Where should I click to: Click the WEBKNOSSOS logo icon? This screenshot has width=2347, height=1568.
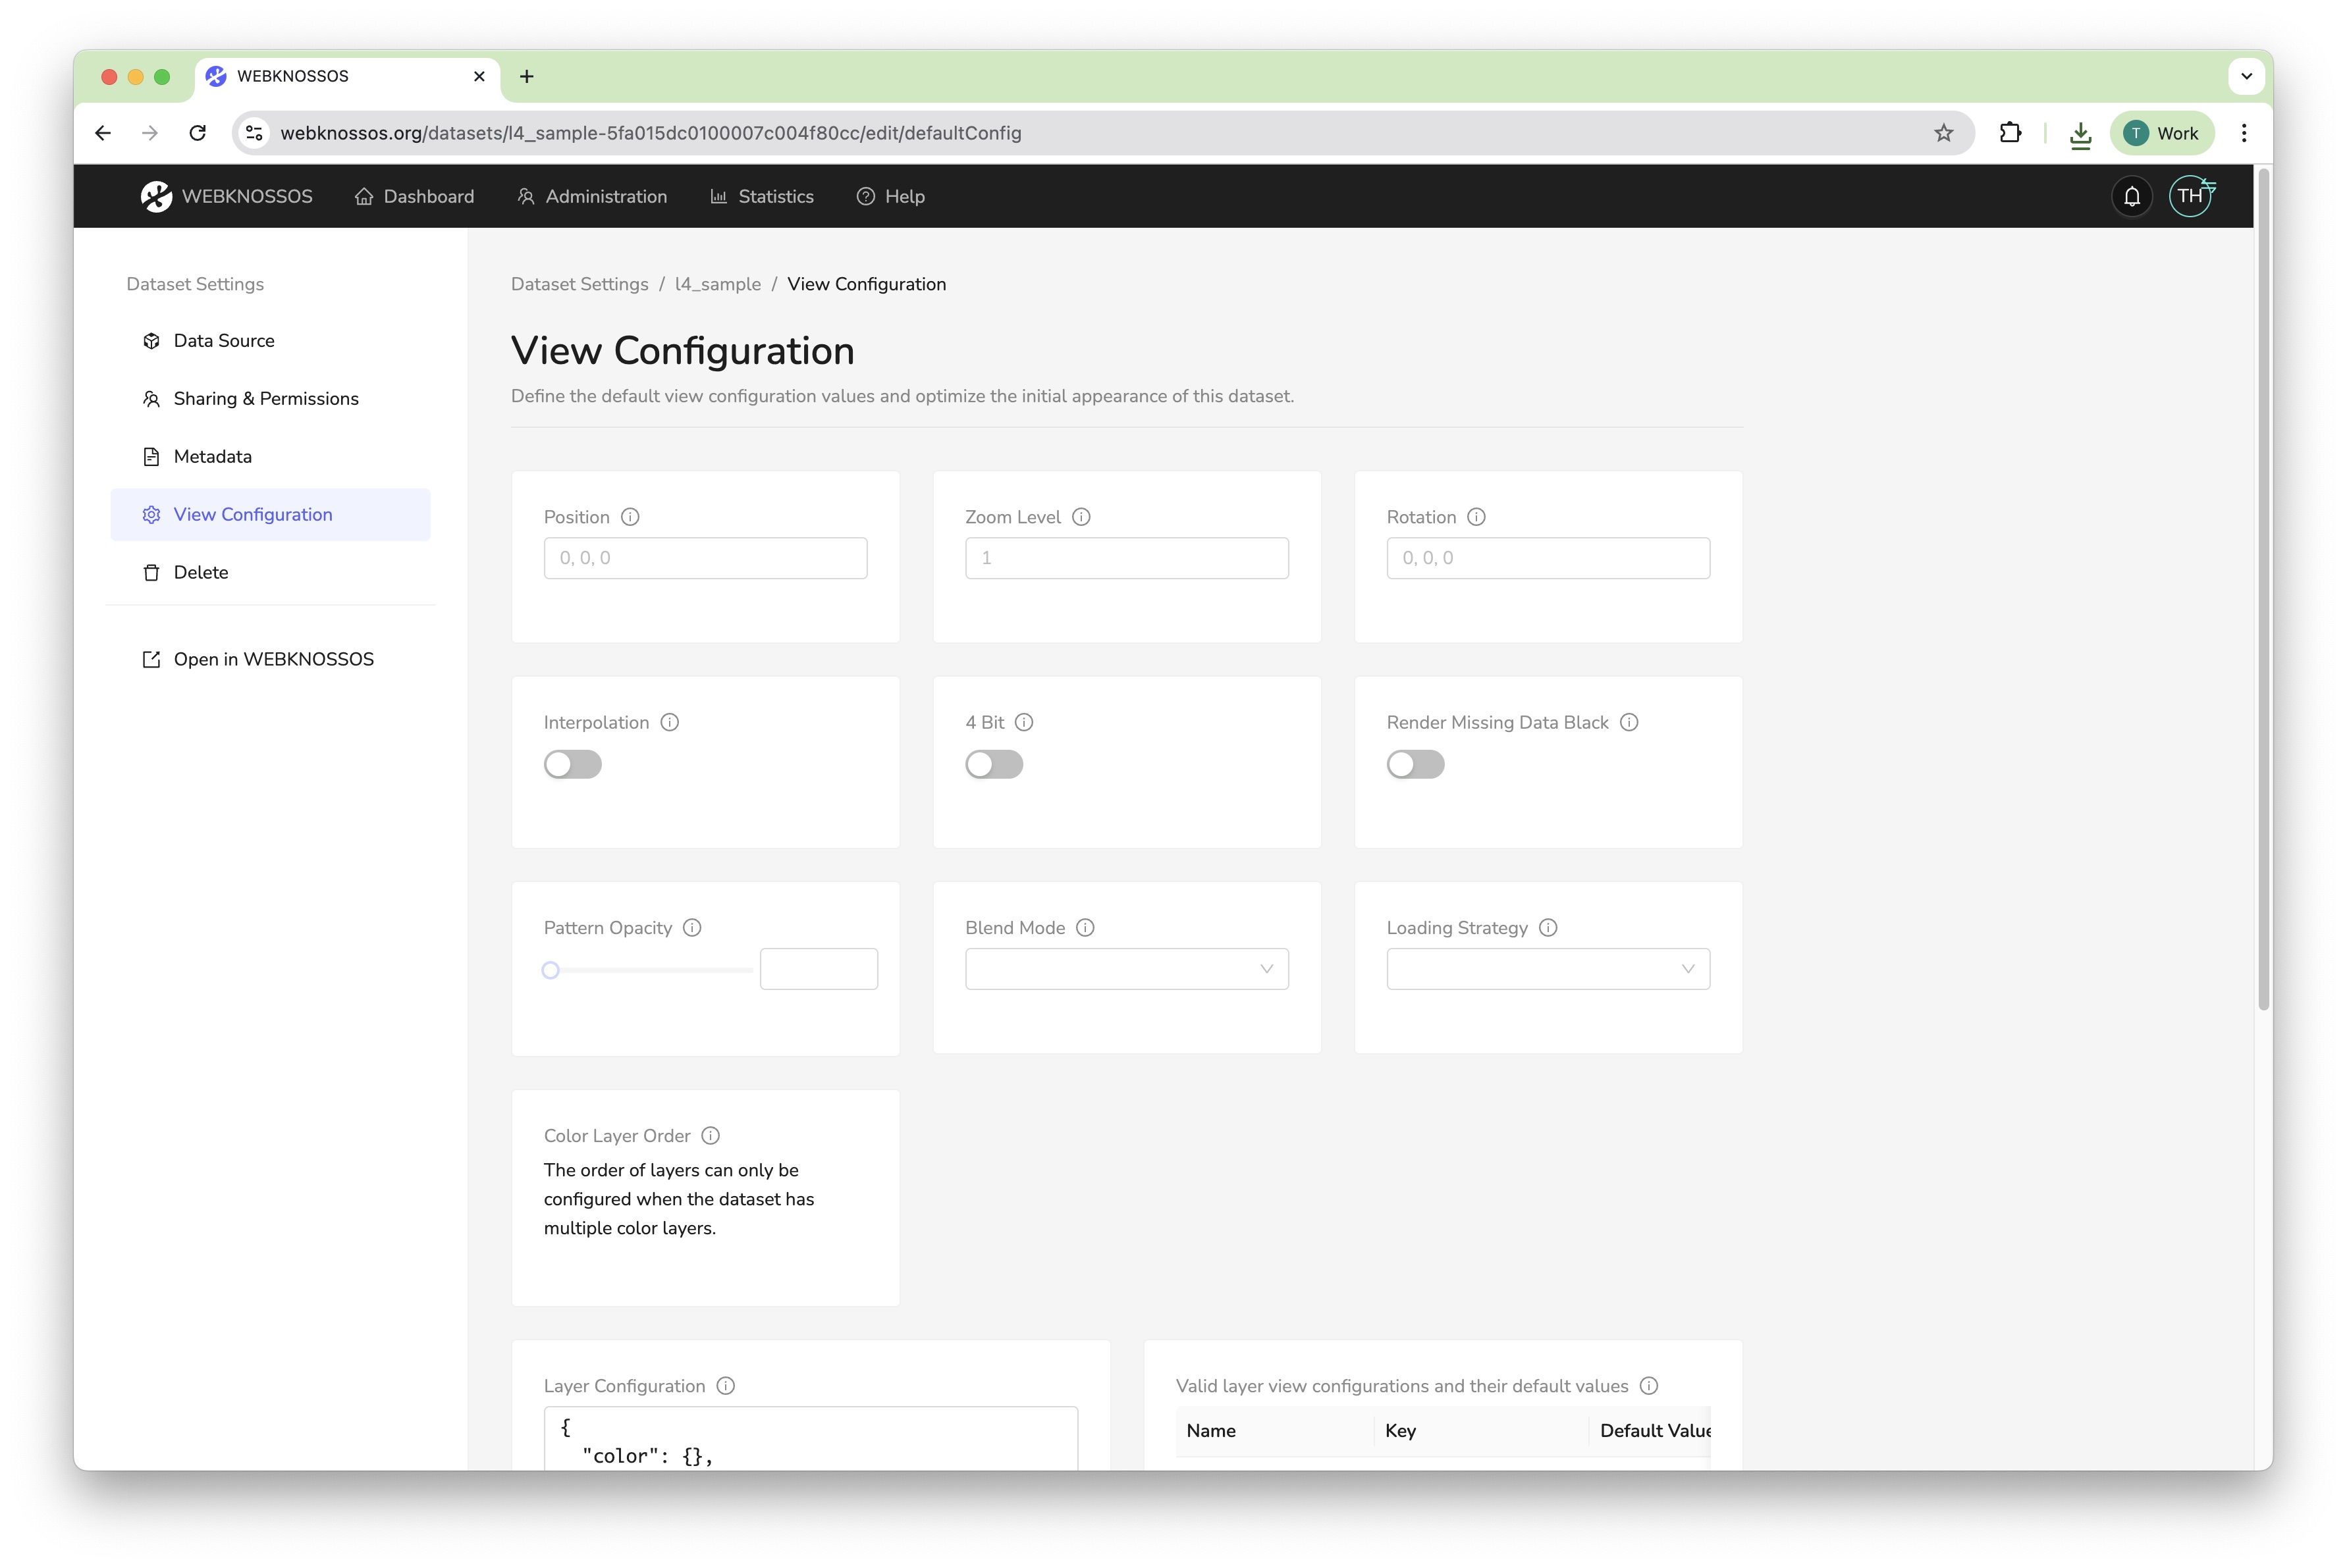pyautogui.click(x=156, y=196)
